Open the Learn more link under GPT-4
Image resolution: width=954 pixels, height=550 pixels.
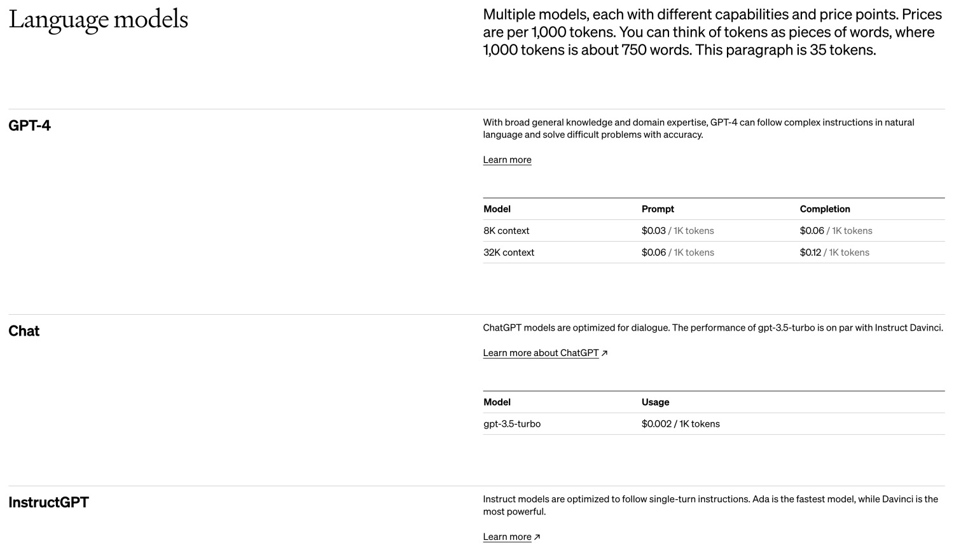pyautogui.click(x=507, y=160)
